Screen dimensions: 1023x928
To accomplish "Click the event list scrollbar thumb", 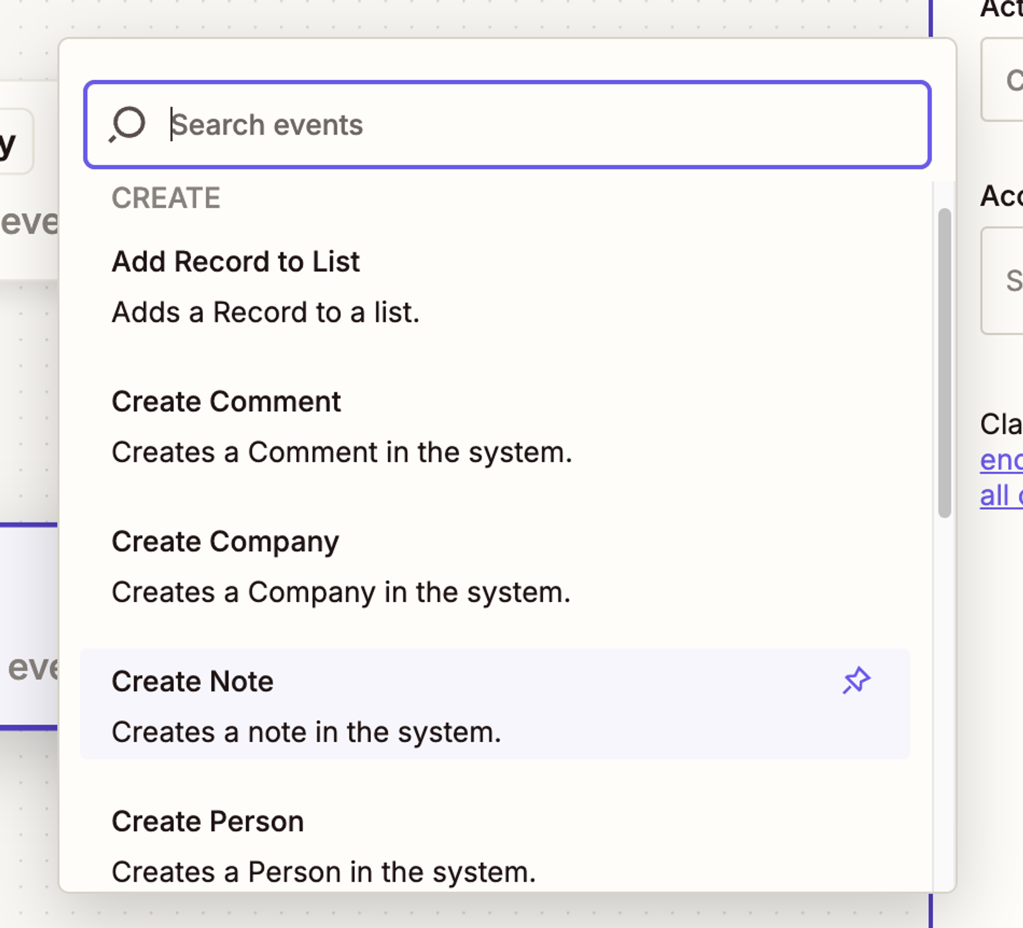I will [944, 363].
